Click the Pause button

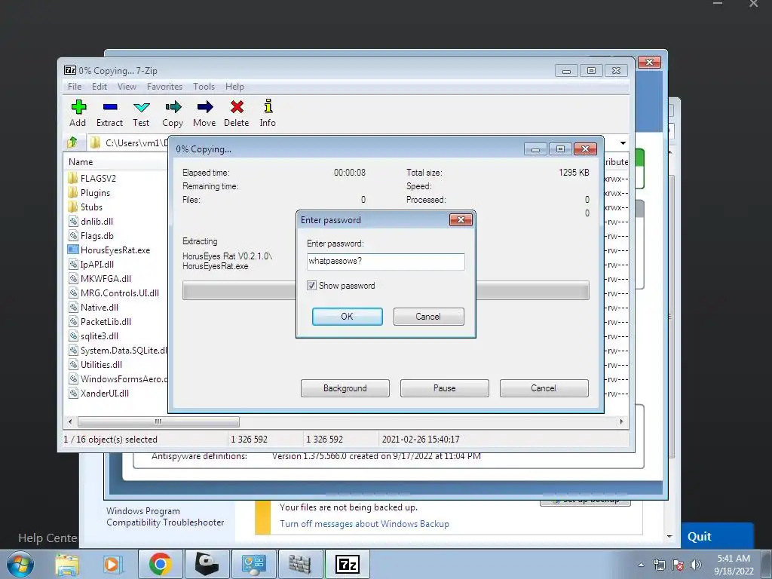(445, 388)
